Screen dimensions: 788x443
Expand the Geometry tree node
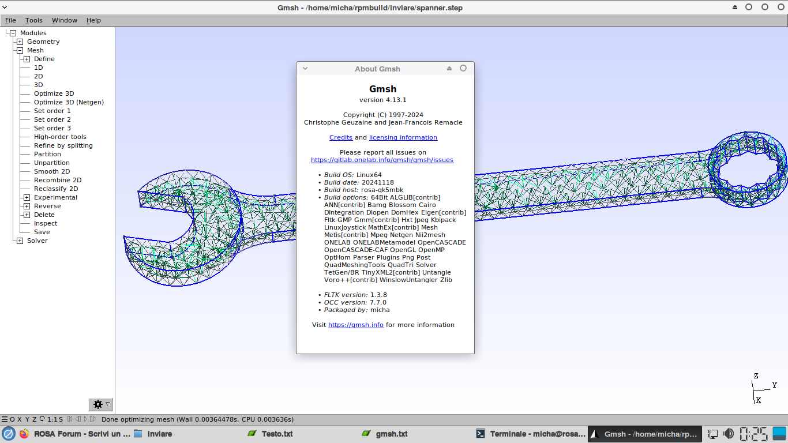coord(20,42)
